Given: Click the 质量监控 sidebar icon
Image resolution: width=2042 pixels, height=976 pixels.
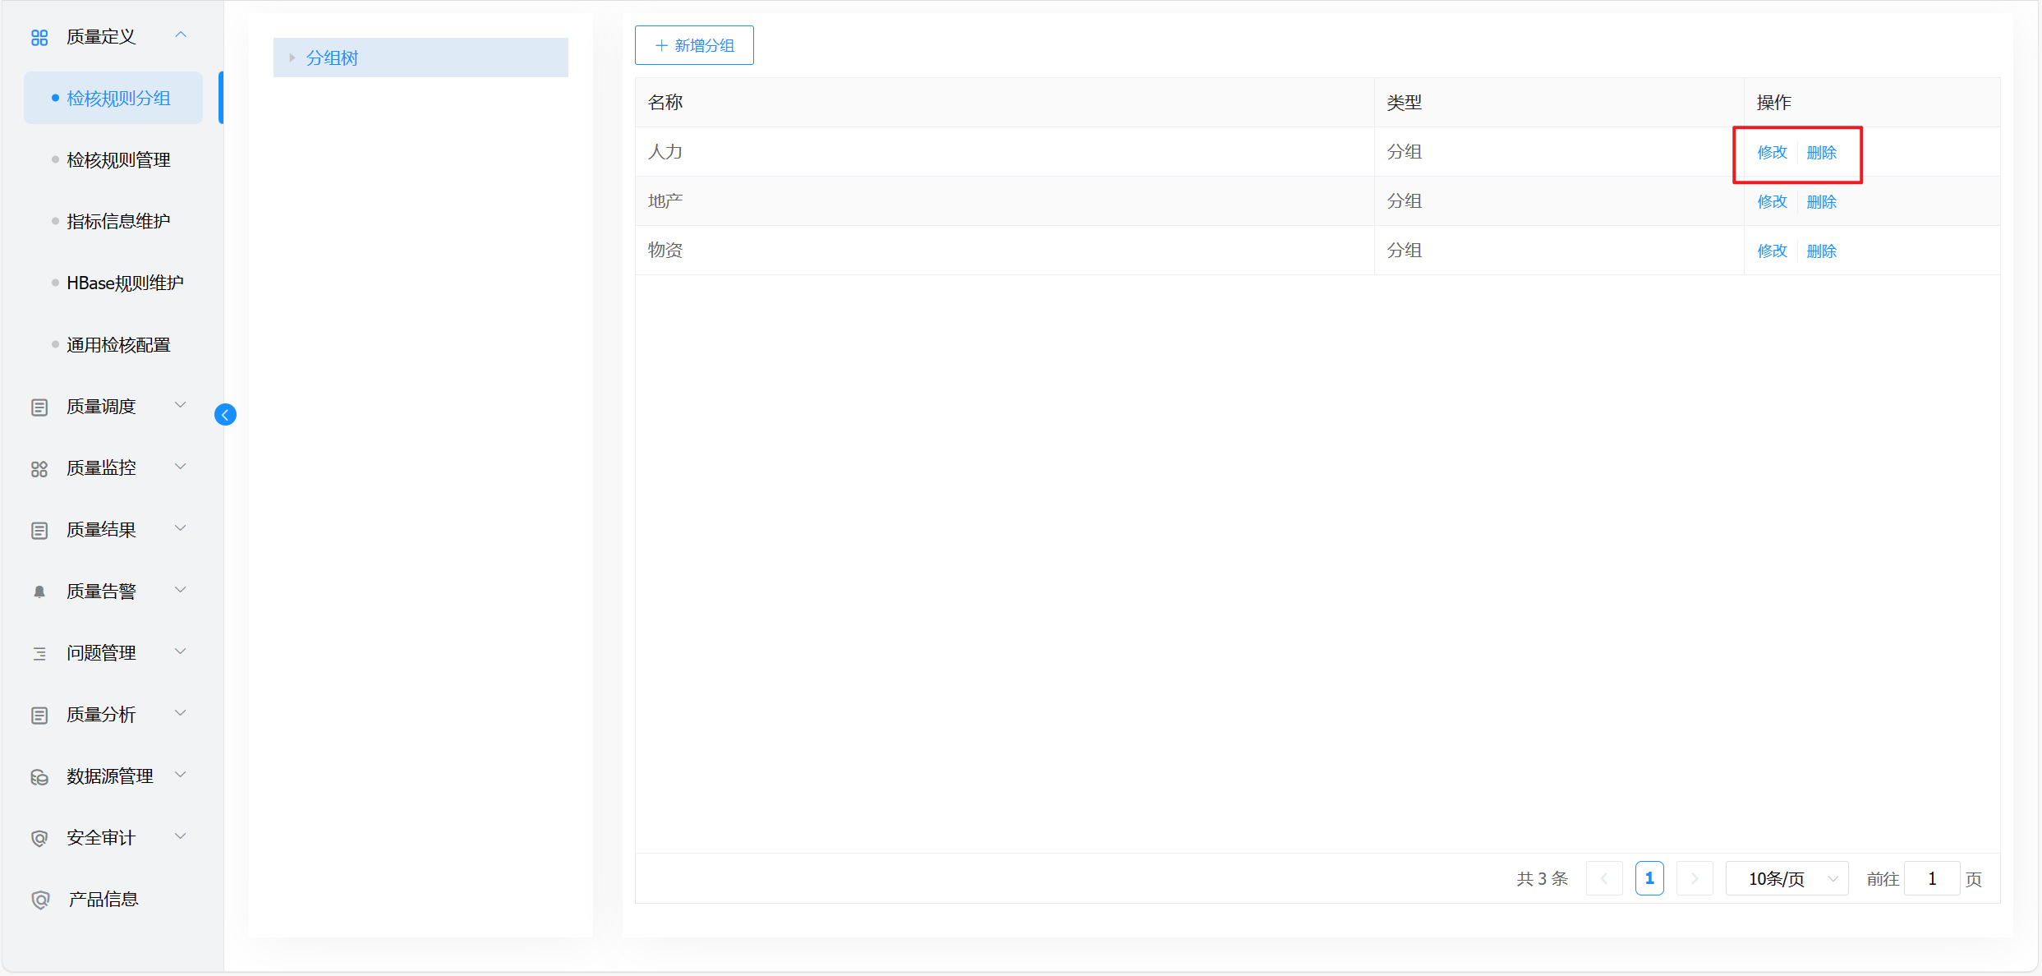Looking at the screenshot, I should tap(39, 468).
